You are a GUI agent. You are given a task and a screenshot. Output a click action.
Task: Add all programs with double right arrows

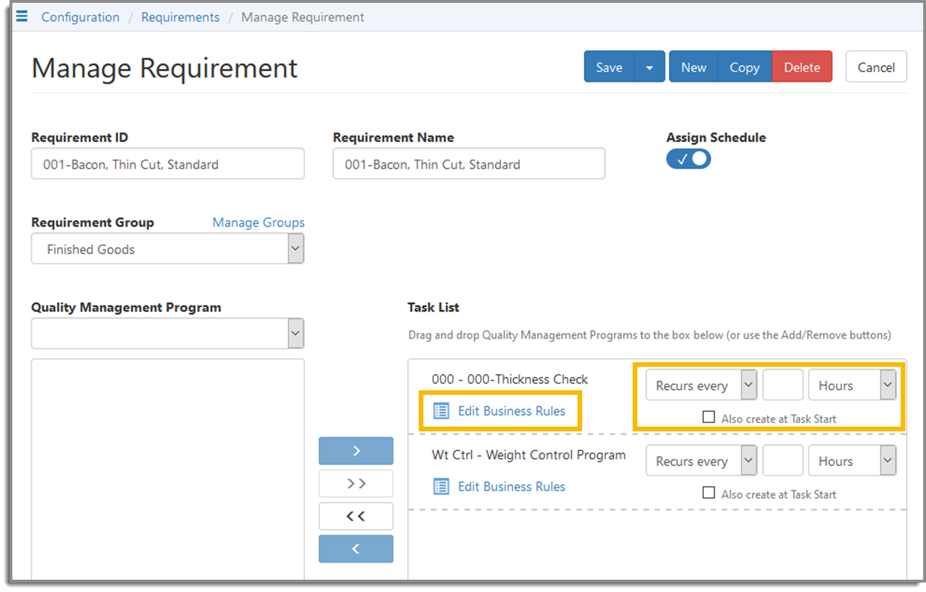click(x=356, y=483)
